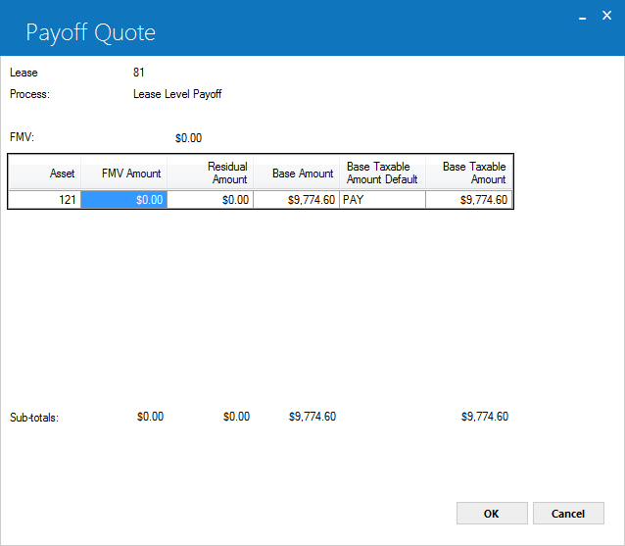Click the Residual Amount sub-total $0.00

coord(236,417)
